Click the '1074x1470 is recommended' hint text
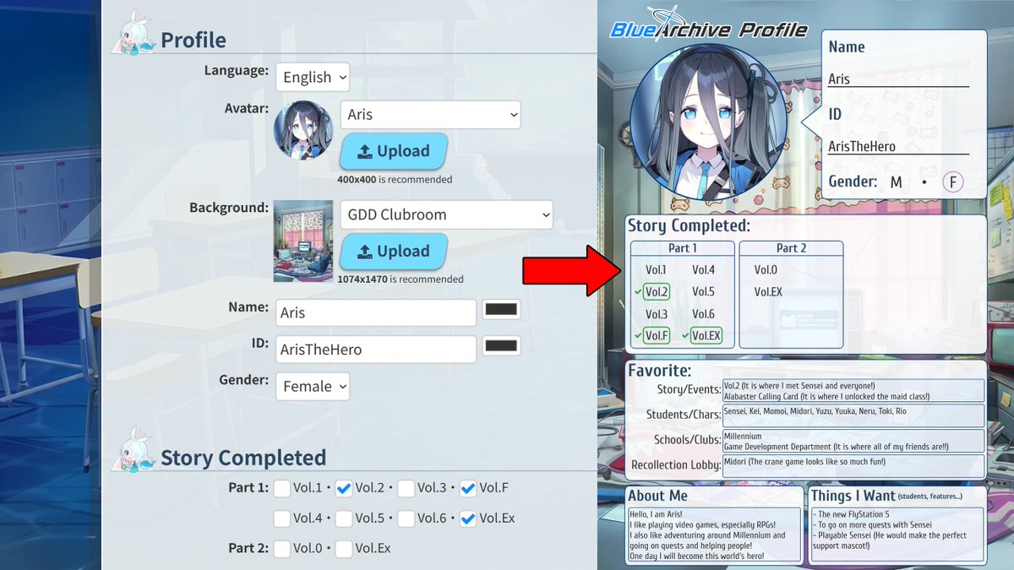Viewport: 1014px width, 570px height. (x=401, y=279)
